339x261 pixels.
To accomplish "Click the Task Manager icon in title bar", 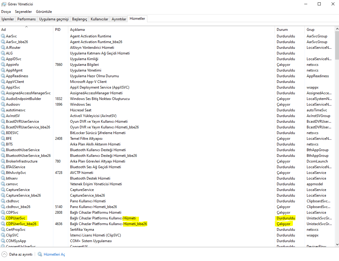I will point(4,4).
